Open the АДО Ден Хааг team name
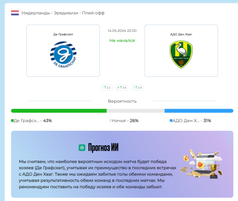 [x=181, y=34]
